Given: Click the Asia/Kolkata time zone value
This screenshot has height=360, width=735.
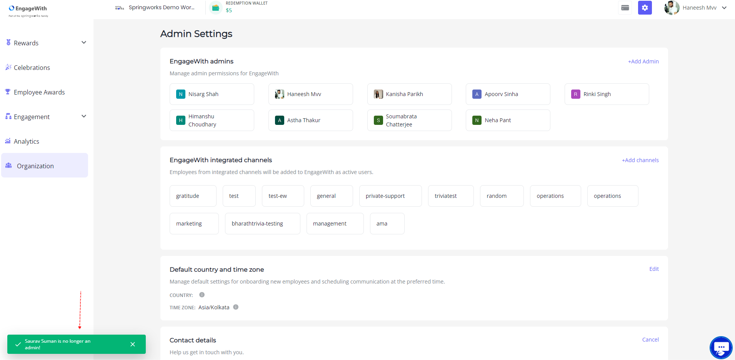Looking at the screenshot, I should coord(214,307).
